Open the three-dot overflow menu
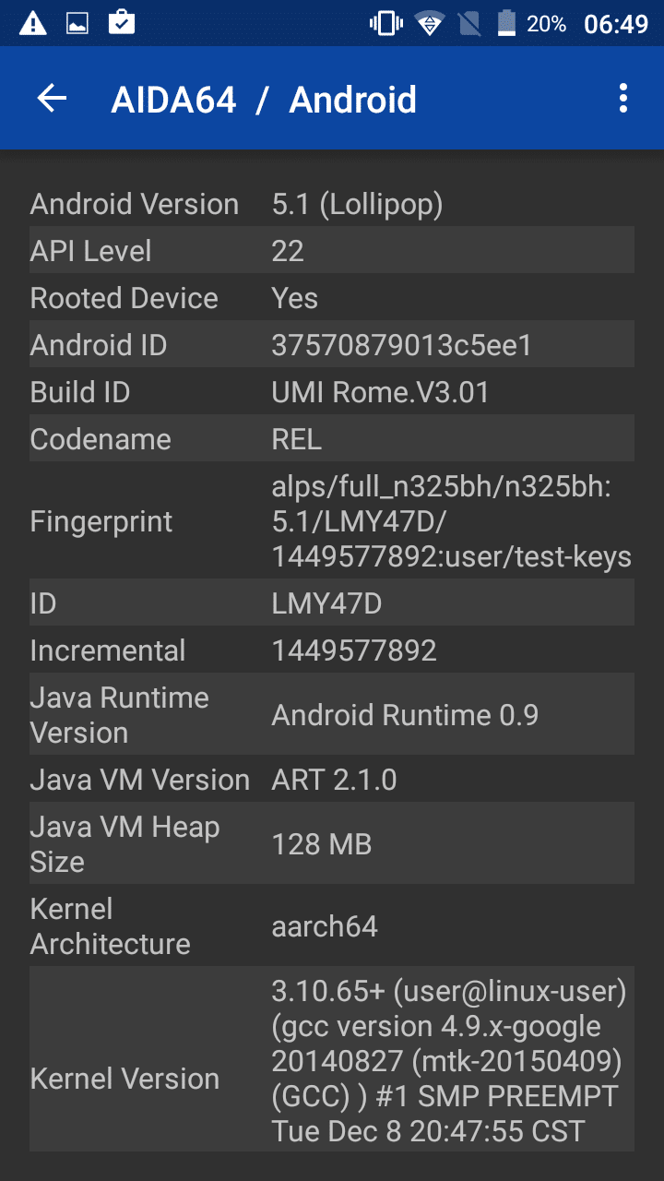The height and width of the screenshot is (1181, 664). pyautogui.click(x=623, y=99)
